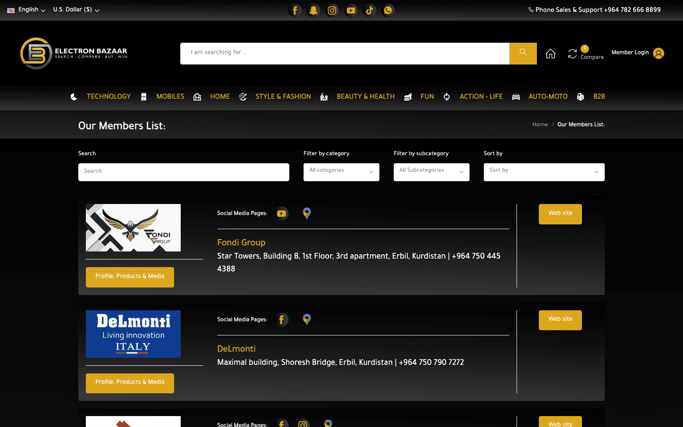Screen dimensions: 683x427
Task: Expand the All categories filter dropdown
Action: pyautogui.click(x=341, y=172)
